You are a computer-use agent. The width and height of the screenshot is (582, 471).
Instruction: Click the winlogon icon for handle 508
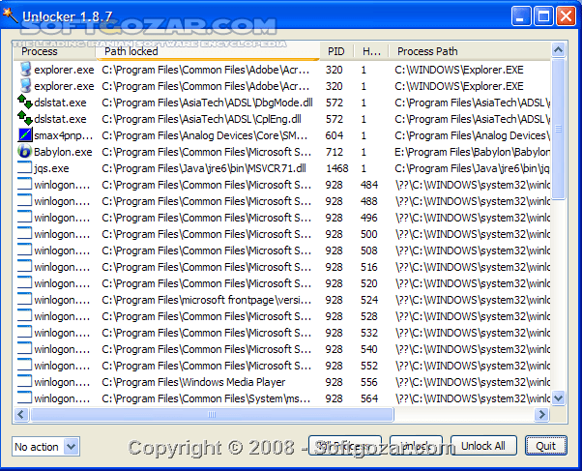[25, 250]
